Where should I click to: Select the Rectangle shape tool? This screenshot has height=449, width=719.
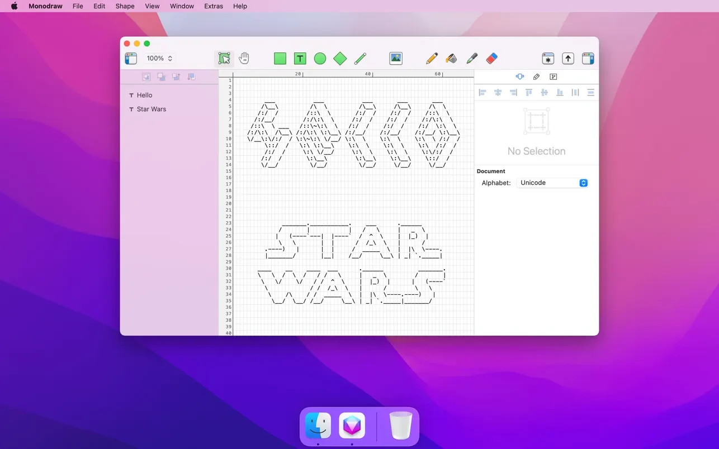[280, 59]
